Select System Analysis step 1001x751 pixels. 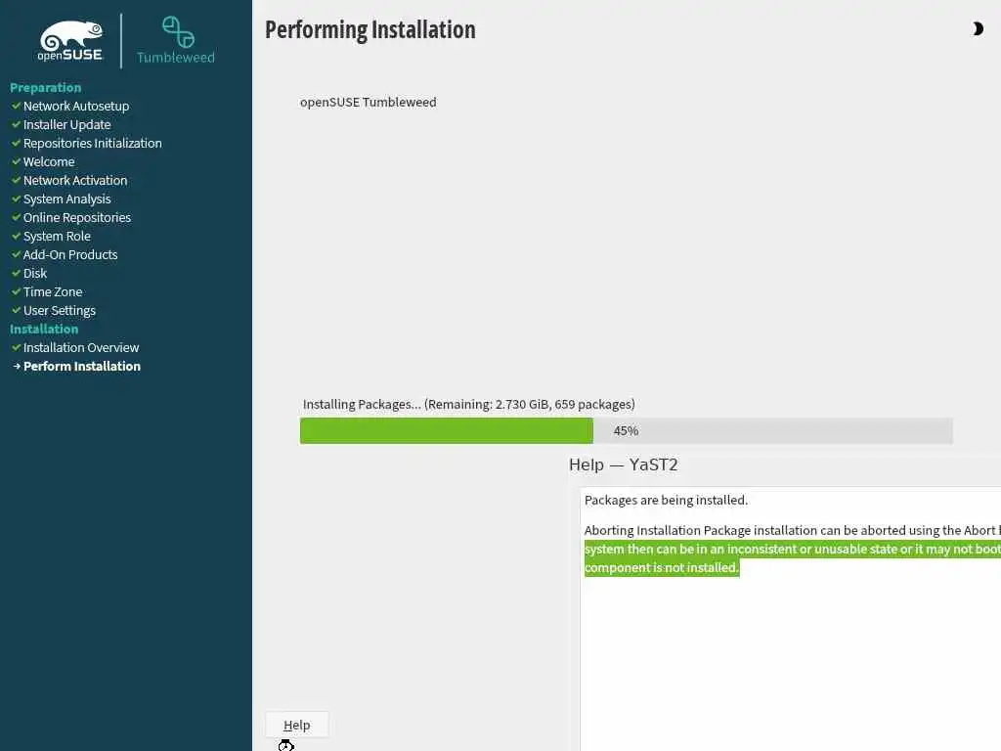[67, 199]
